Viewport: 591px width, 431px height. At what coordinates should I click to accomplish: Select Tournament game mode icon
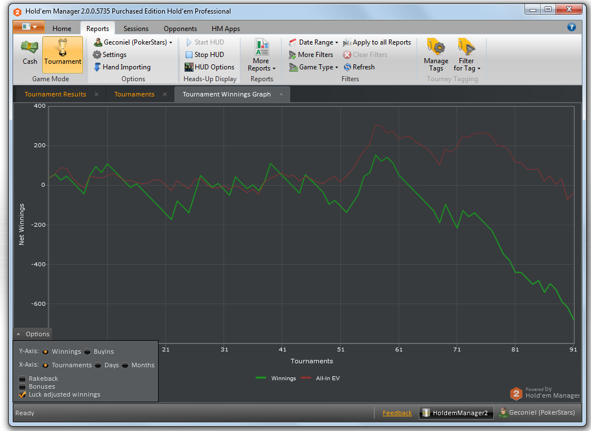click(63, 49)
